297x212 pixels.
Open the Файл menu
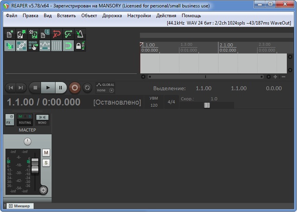tap(11, 15)
